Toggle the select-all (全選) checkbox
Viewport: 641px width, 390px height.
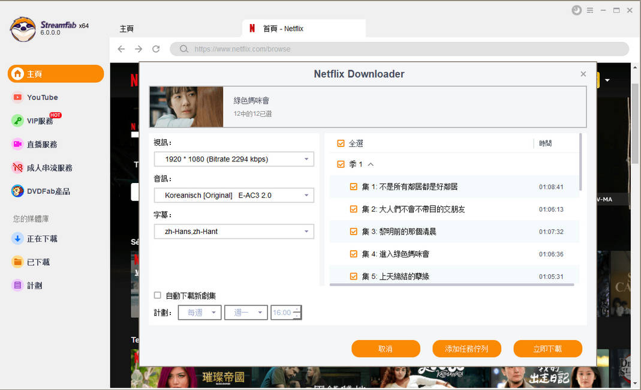click(341, 143)
